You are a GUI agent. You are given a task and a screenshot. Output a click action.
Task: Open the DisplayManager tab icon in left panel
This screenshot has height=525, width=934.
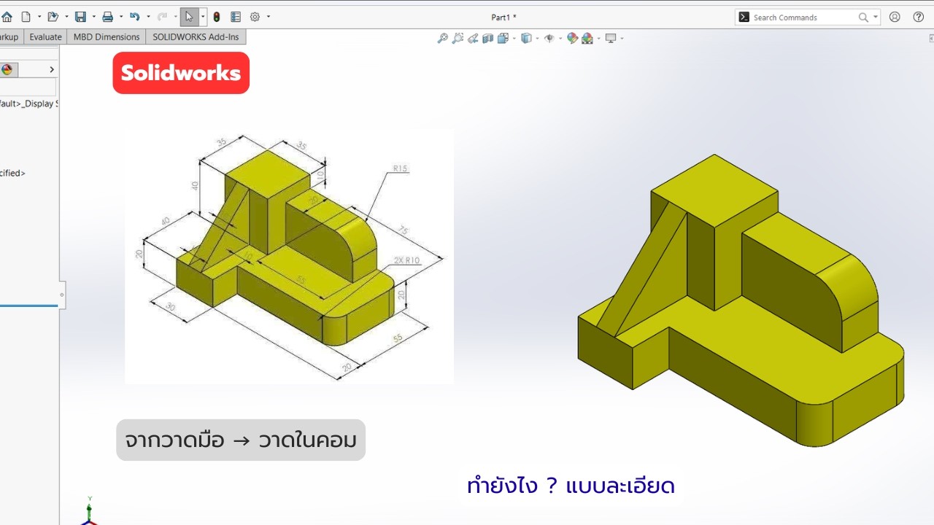click(x=7, y=69)
